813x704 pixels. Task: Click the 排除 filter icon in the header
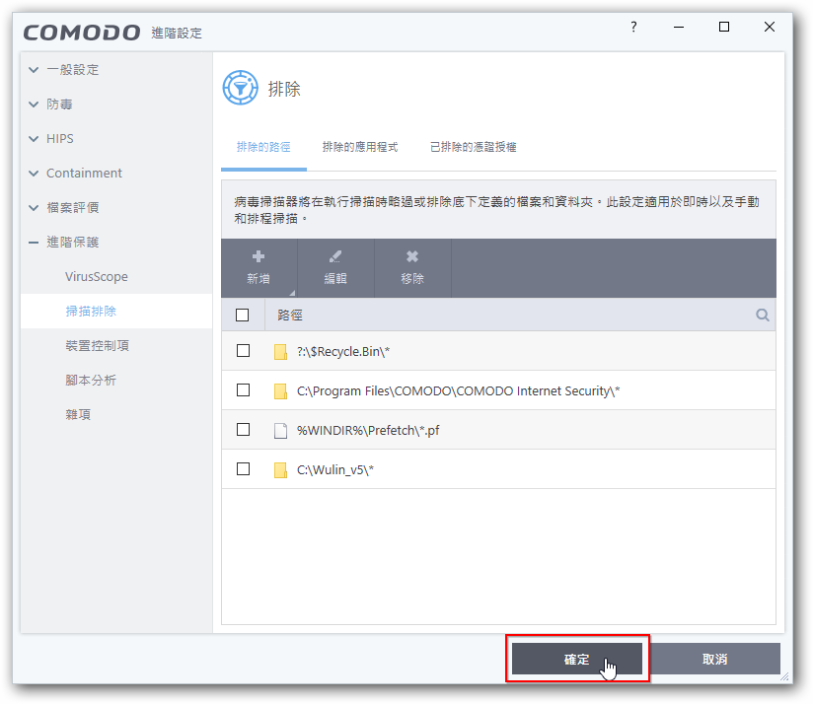[x=240, y=88]
